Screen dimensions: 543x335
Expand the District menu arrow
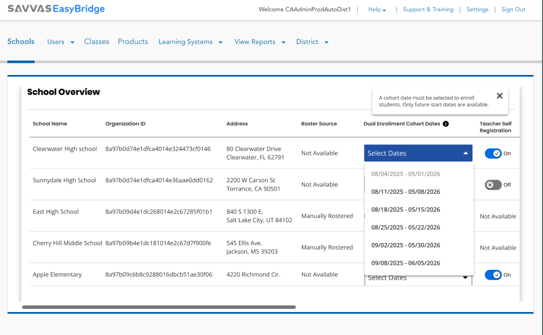[326, 42]
